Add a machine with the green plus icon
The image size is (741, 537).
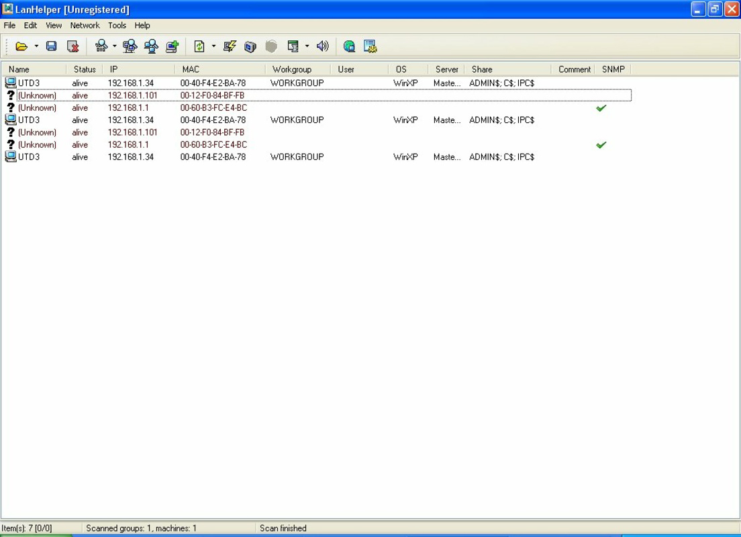pyautogui.click(x=172, y=46)
